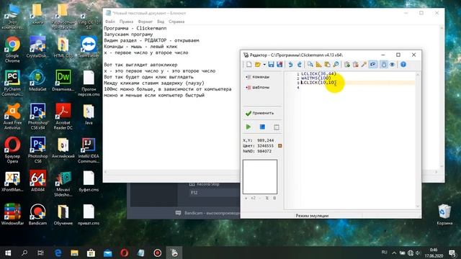This screenshot has width=461, height=259.
Task: Toggle the eye icon in editor toolbar
Action: point(392,64)
